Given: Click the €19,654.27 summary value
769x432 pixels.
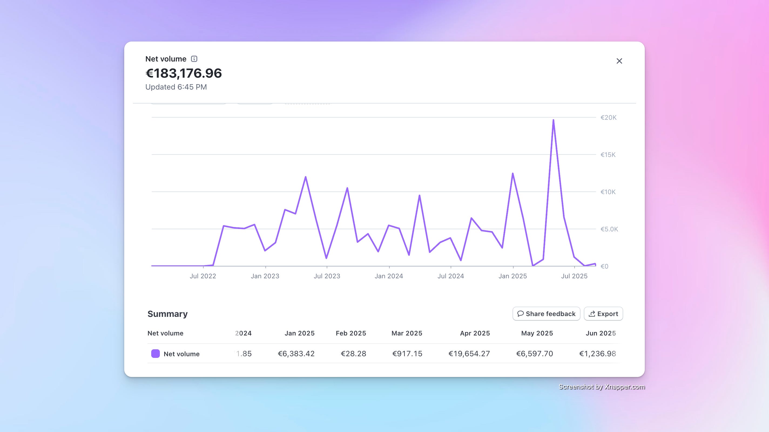Looking at the screenshot, I should click(469, 354).
